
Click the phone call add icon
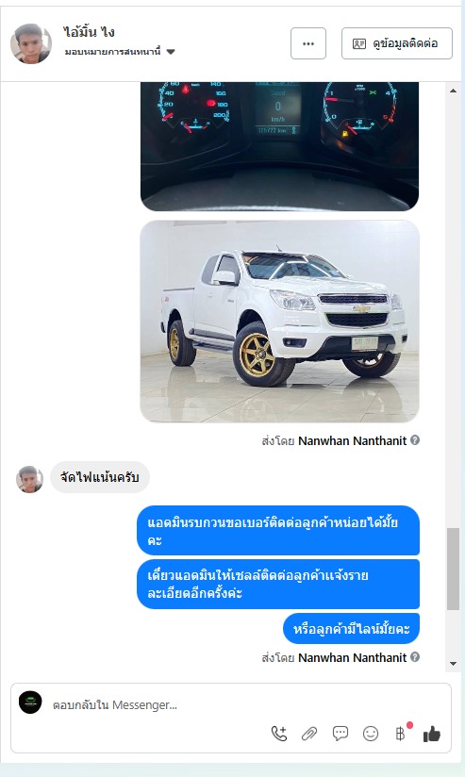pos(279,734)
